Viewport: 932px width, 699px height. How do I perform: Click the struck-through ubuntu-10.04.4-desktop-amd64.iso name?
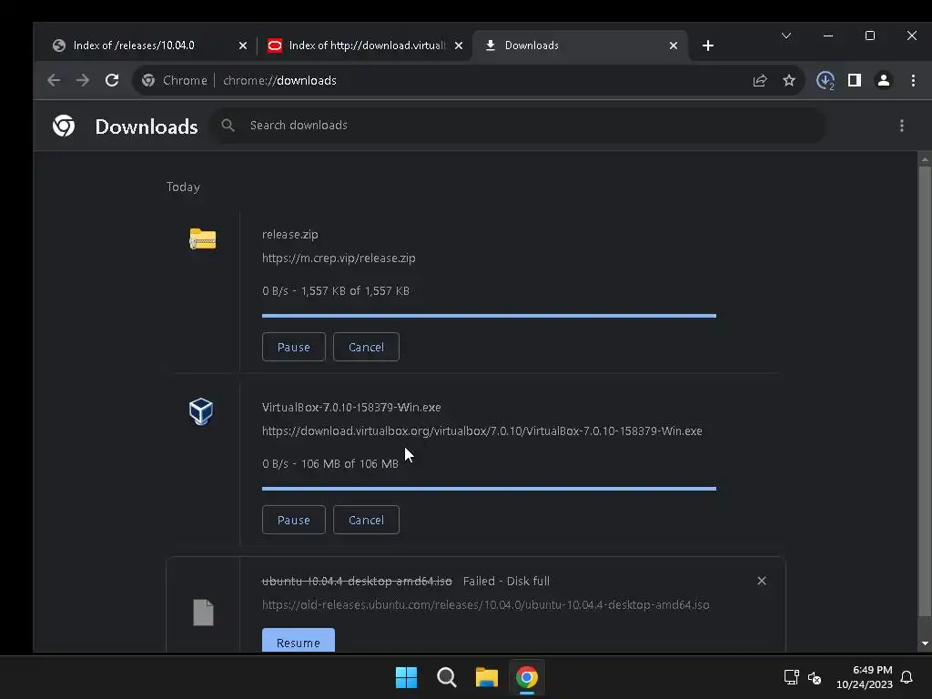tap(357, 581)
